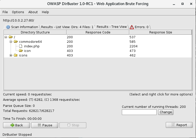Open the About menu

[x=33, y=12]
